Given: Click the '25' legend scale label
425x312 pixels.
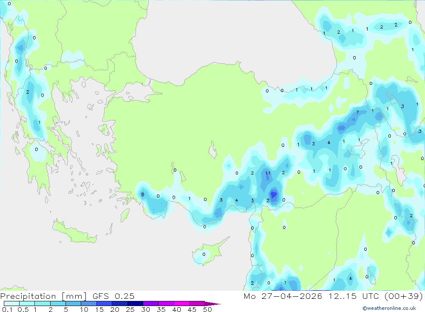Looking at the screenshot, I should (130, 309).
